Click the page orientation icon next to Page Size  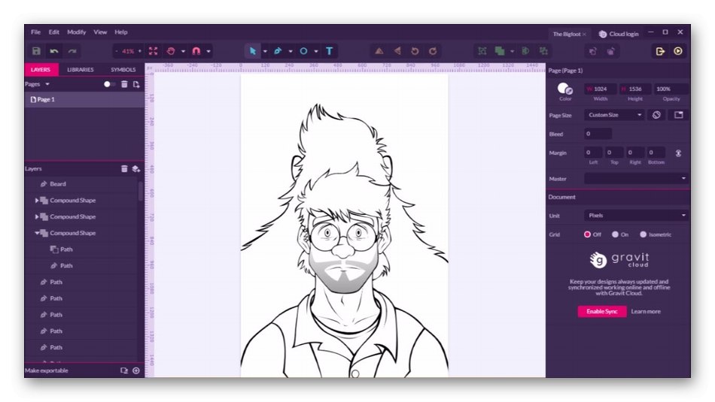[656, 115]
